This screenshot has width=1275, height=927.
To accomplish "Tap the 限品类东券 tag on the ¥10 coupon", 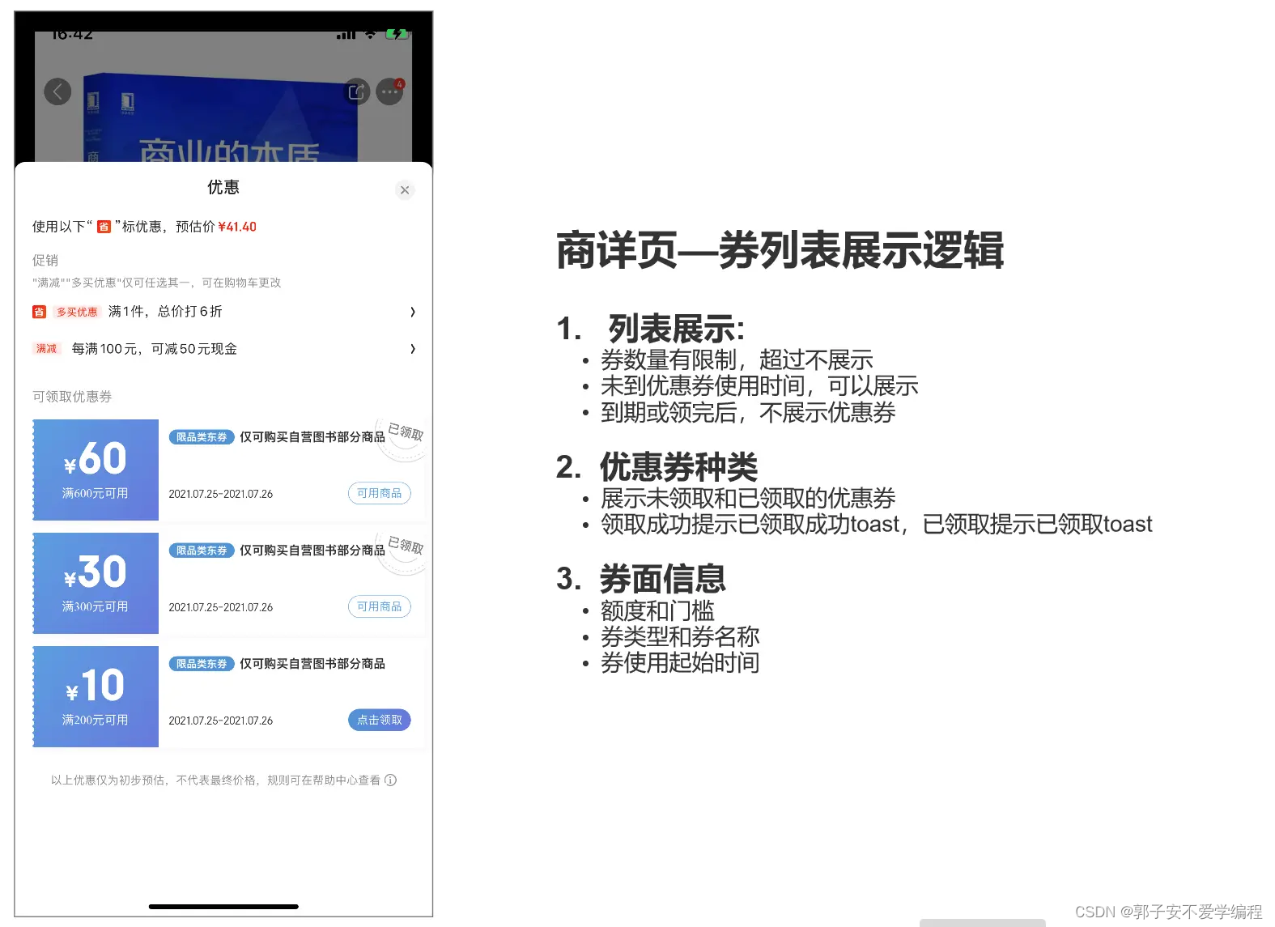I will click(202, 664).
